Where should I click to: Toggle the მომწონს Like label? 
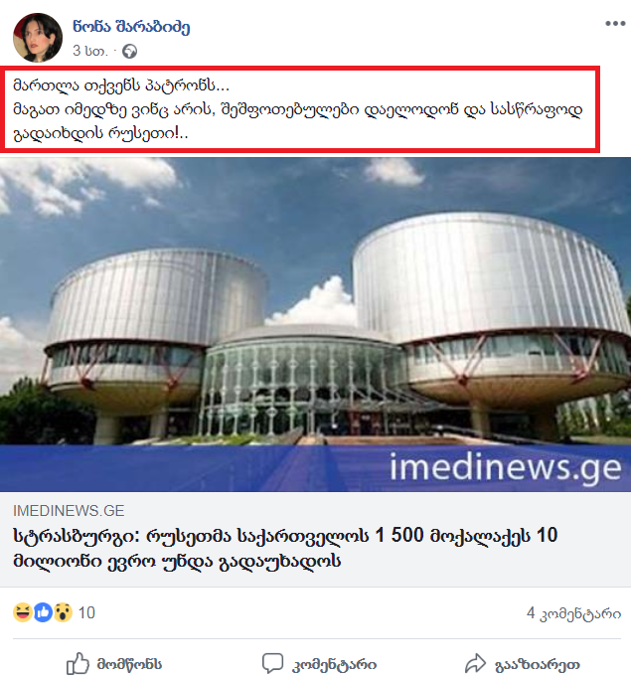point(129,664)
